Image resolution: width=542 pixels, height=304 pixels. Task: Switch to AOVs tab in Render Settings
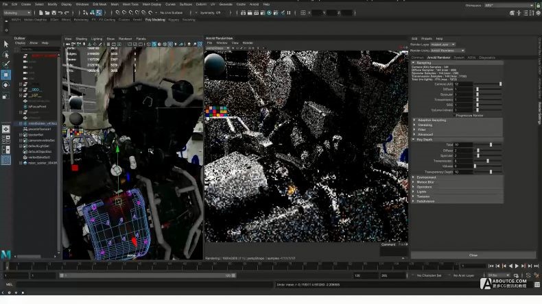pyautogui.click(x=471, y=58)
